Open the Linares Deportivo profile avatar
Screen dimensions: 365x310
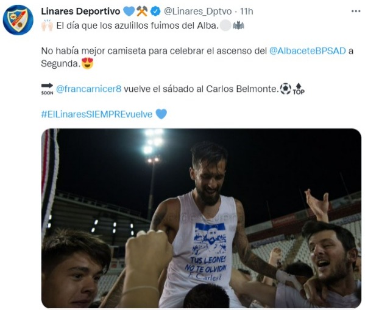[x=18, y=20]
